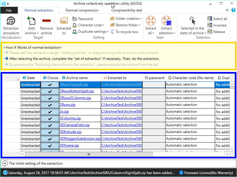This screenshot has width=237, height=177.
Task: Click the Inverted selection icon
Action: point(210,25)
